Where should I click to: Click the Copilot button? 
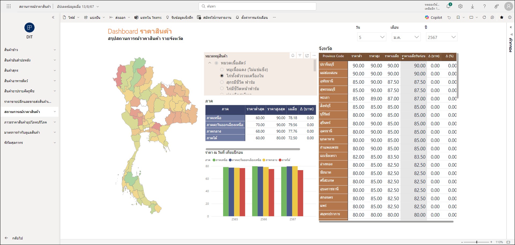434,17
